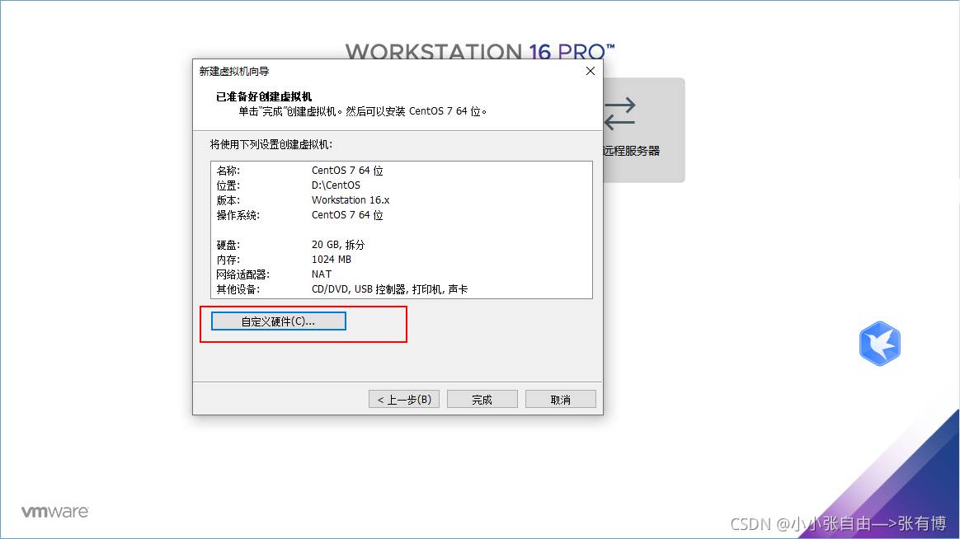Click the 自定义硬件(C)... button
The height and width of the screenshot is (539, 960).
278,321
